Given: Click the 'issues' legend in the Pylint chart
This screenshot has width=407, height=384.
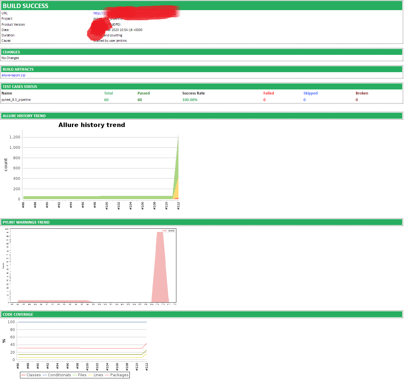Looking at the screenshot, I should tap(169, 230).
